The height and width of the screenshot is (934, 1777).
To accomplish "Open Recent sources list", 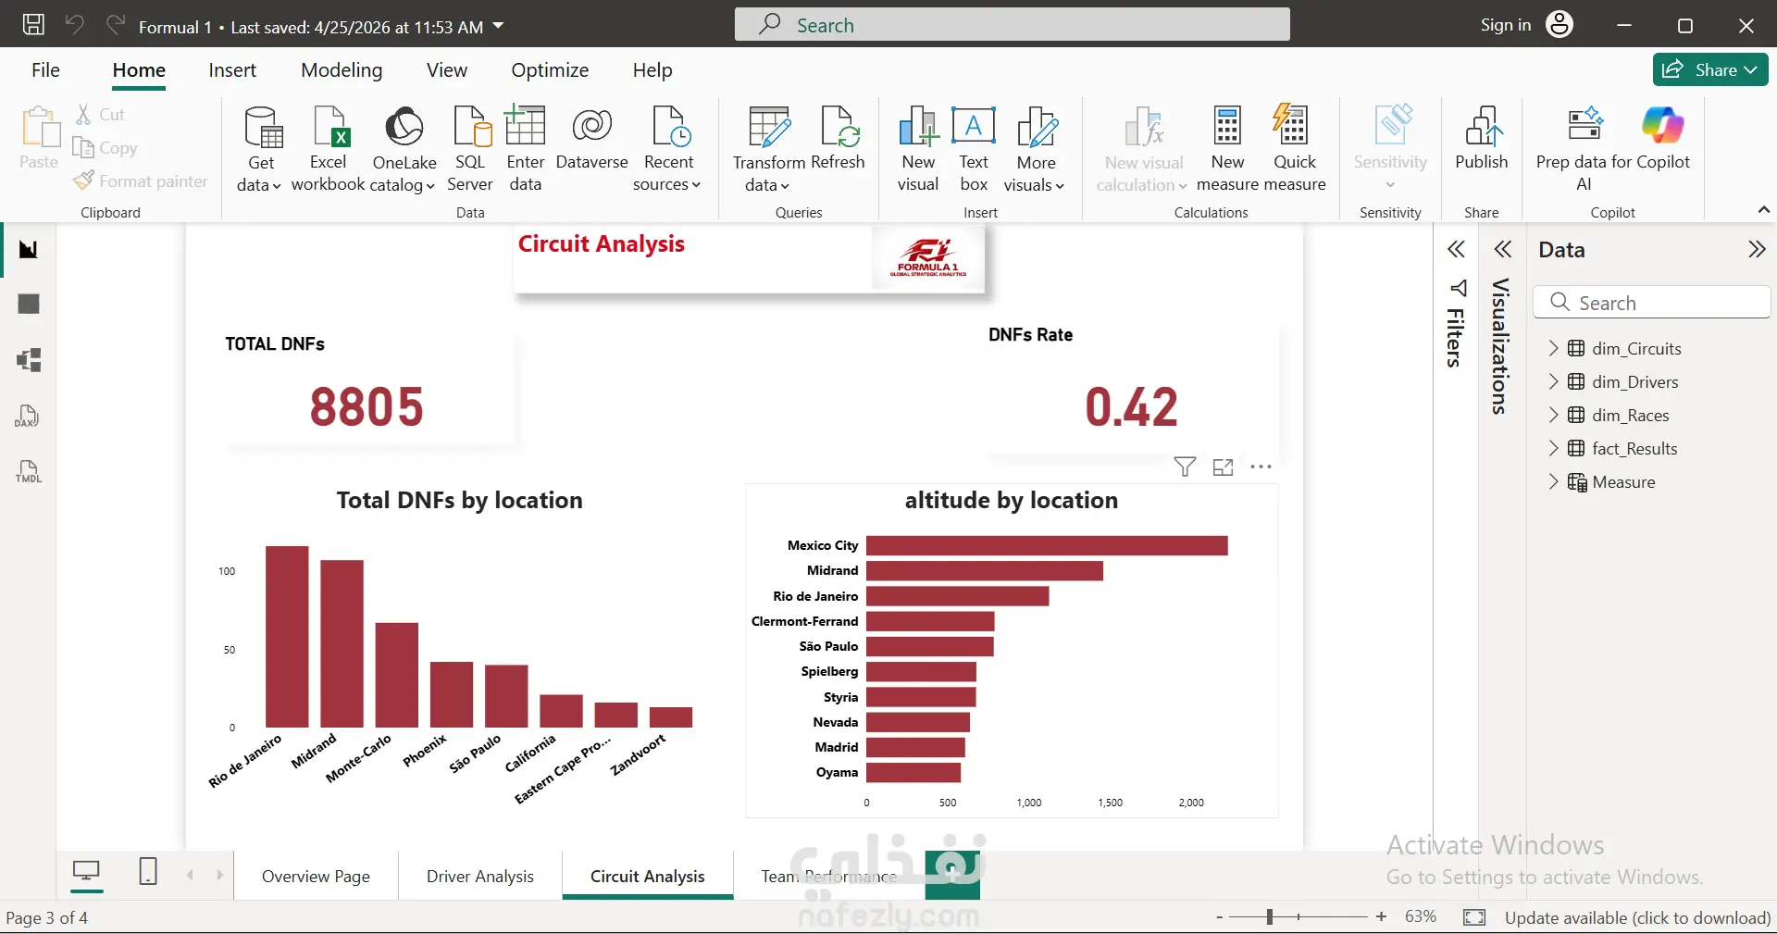I will point(668,148).
